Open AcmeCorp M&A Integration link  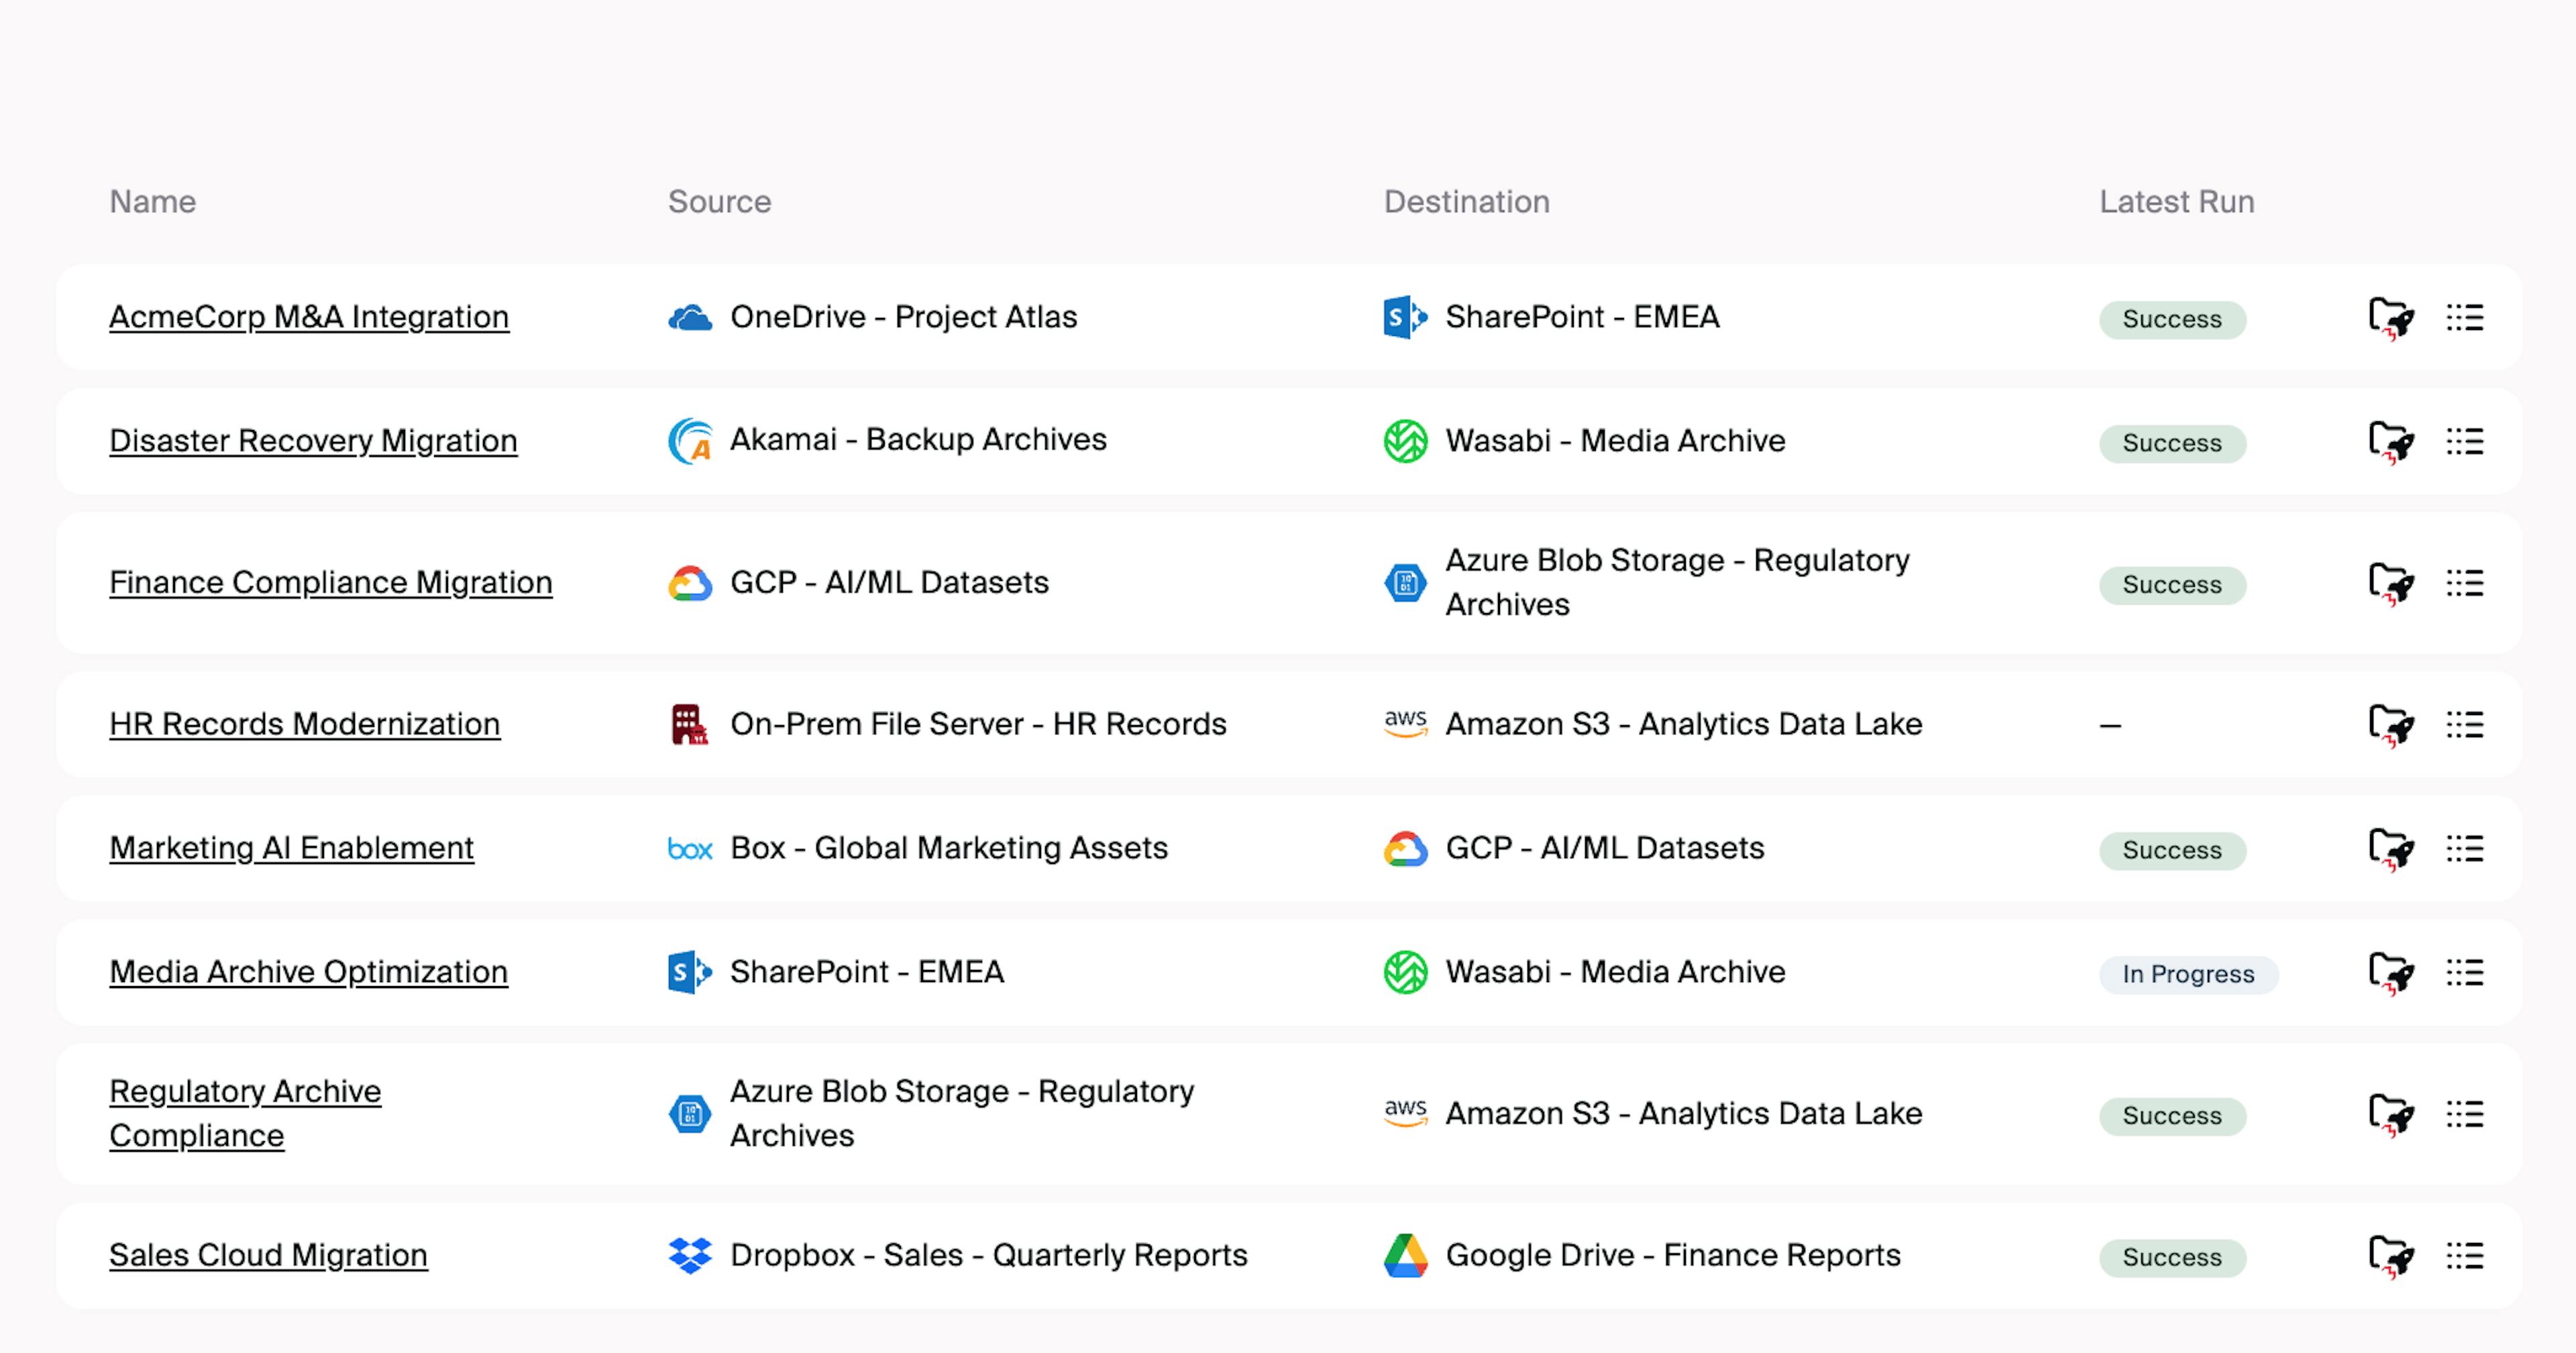(308, 317)
